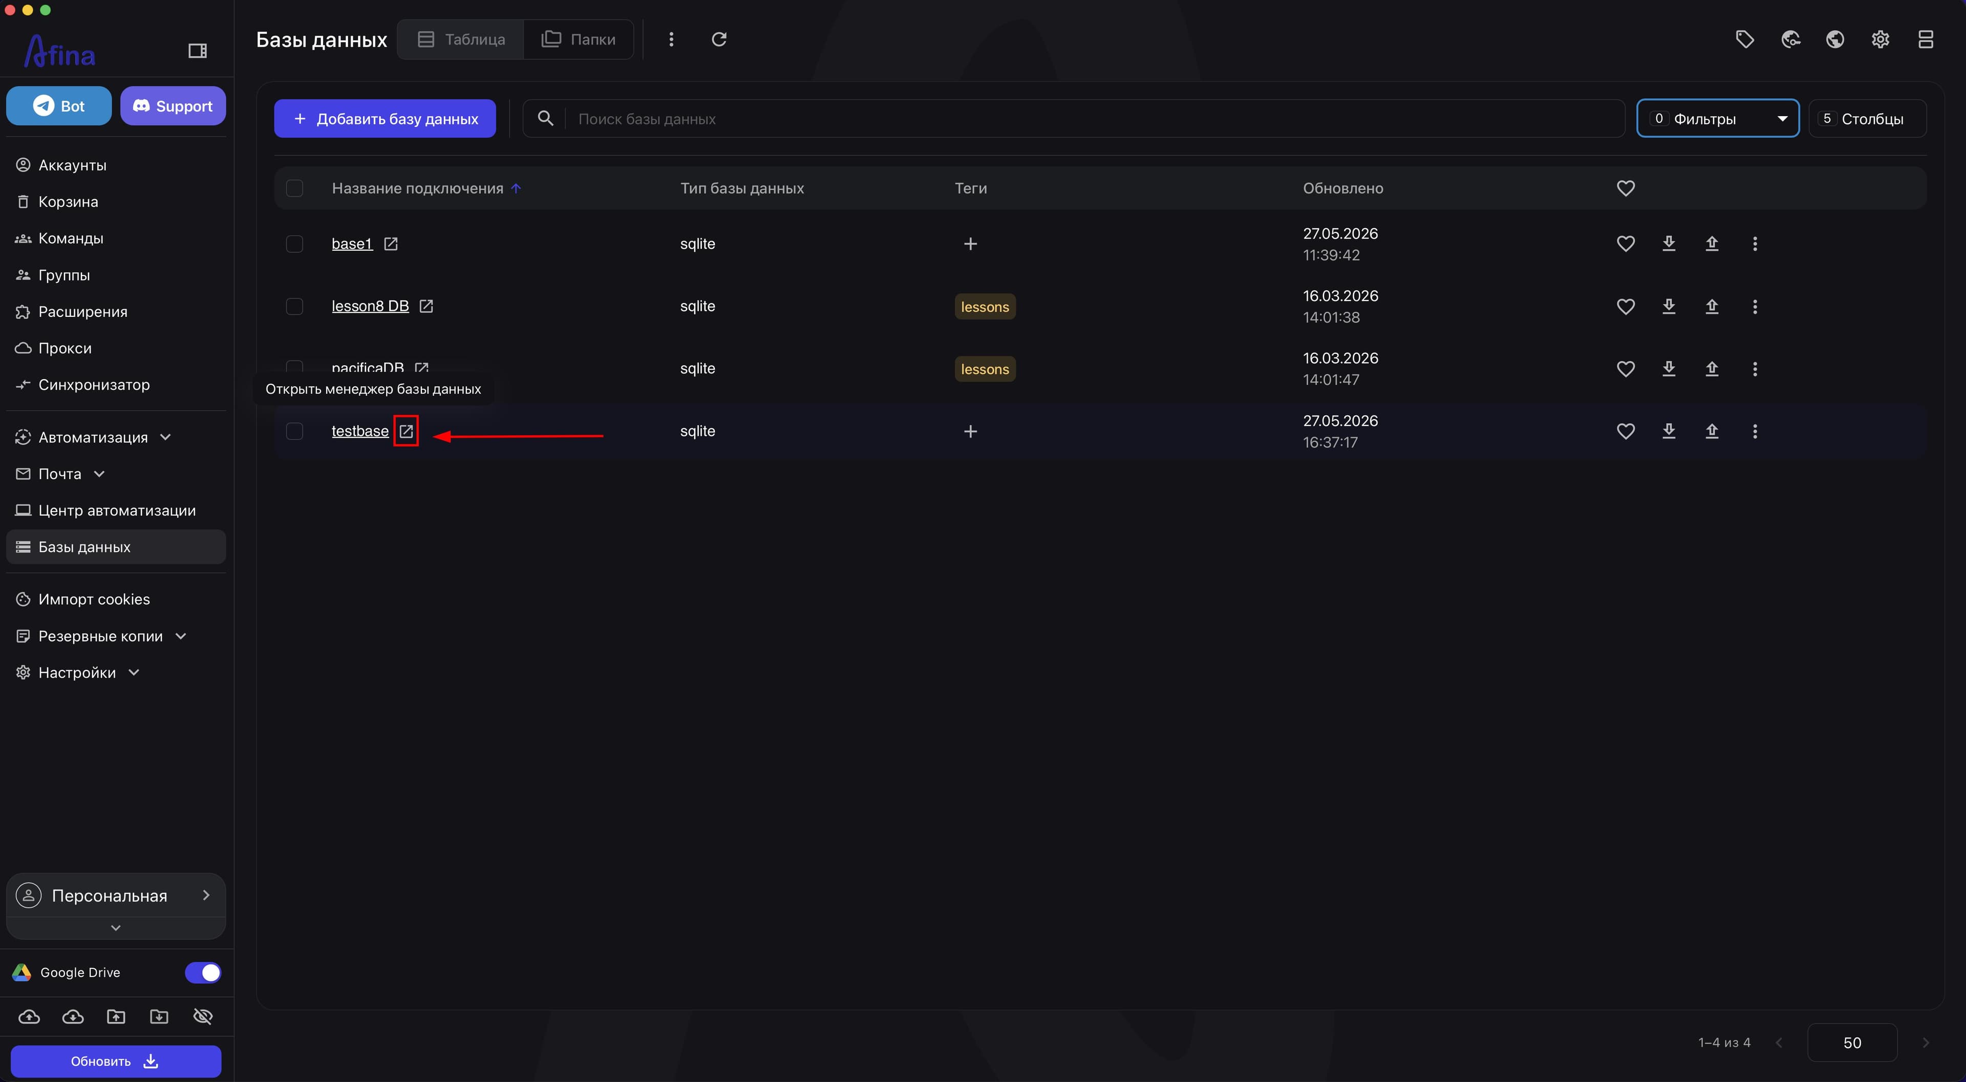Viewport: 1966px width, 1082px height.
Task: Expand the Настройки section
Action: 134,672
